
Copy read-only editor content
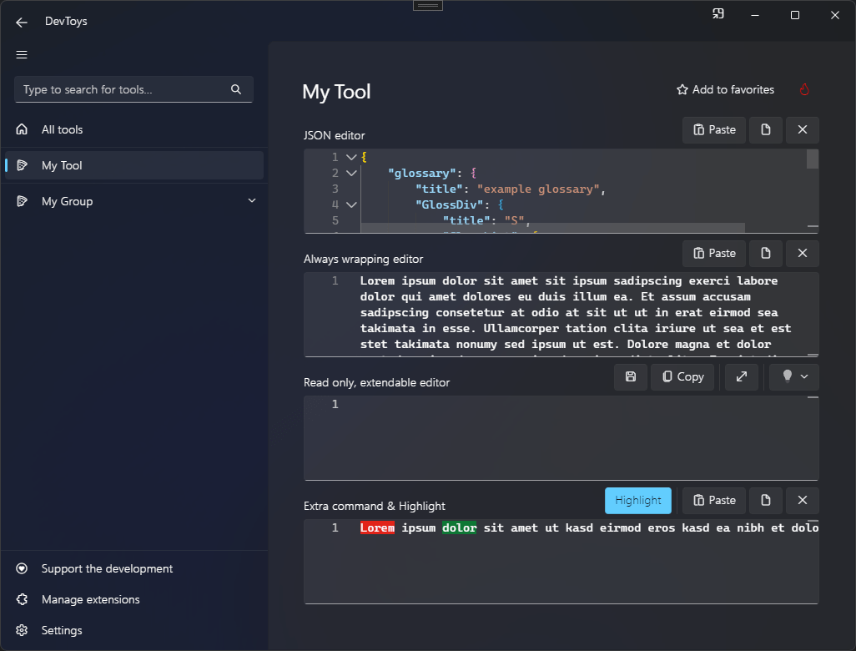[682, 377]
